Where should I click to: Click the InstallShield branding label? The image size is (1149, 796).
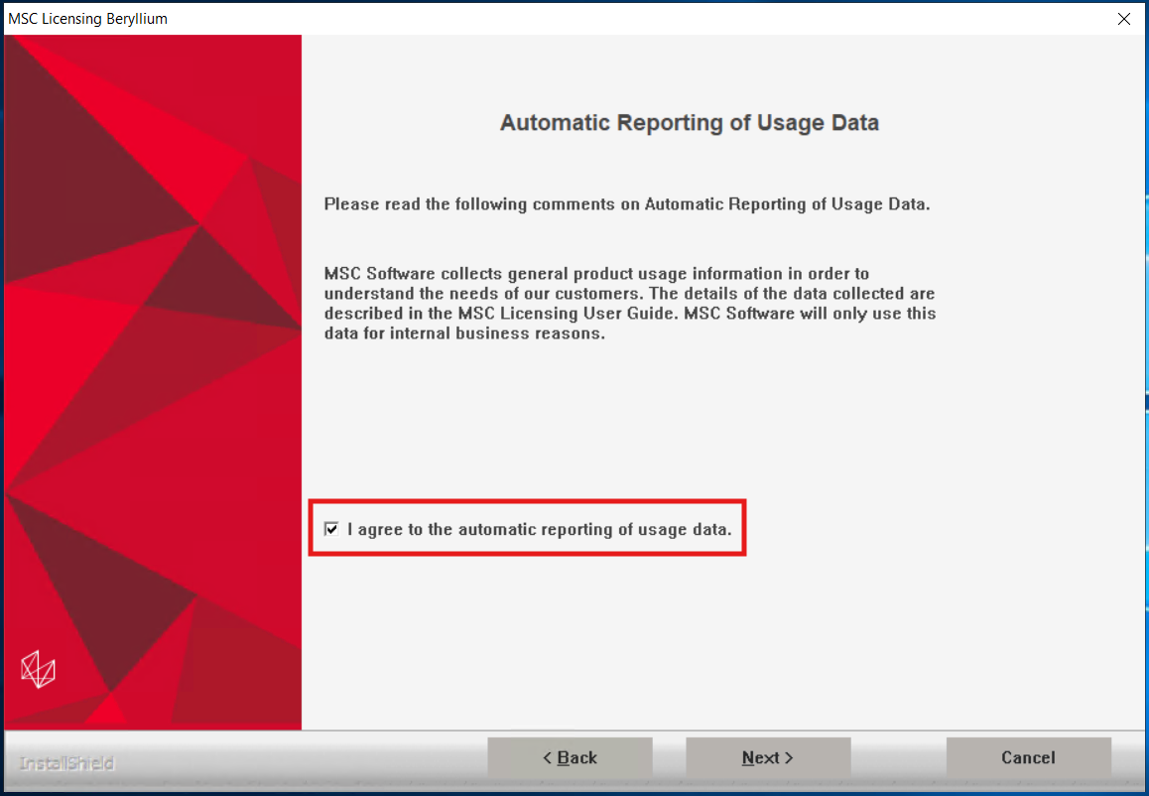[66, 763]
